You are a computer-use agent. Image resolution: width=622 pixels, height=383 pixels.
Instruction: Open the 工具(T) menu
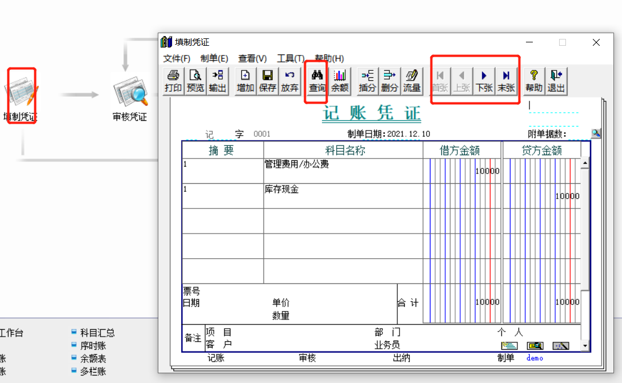(290, 58)
